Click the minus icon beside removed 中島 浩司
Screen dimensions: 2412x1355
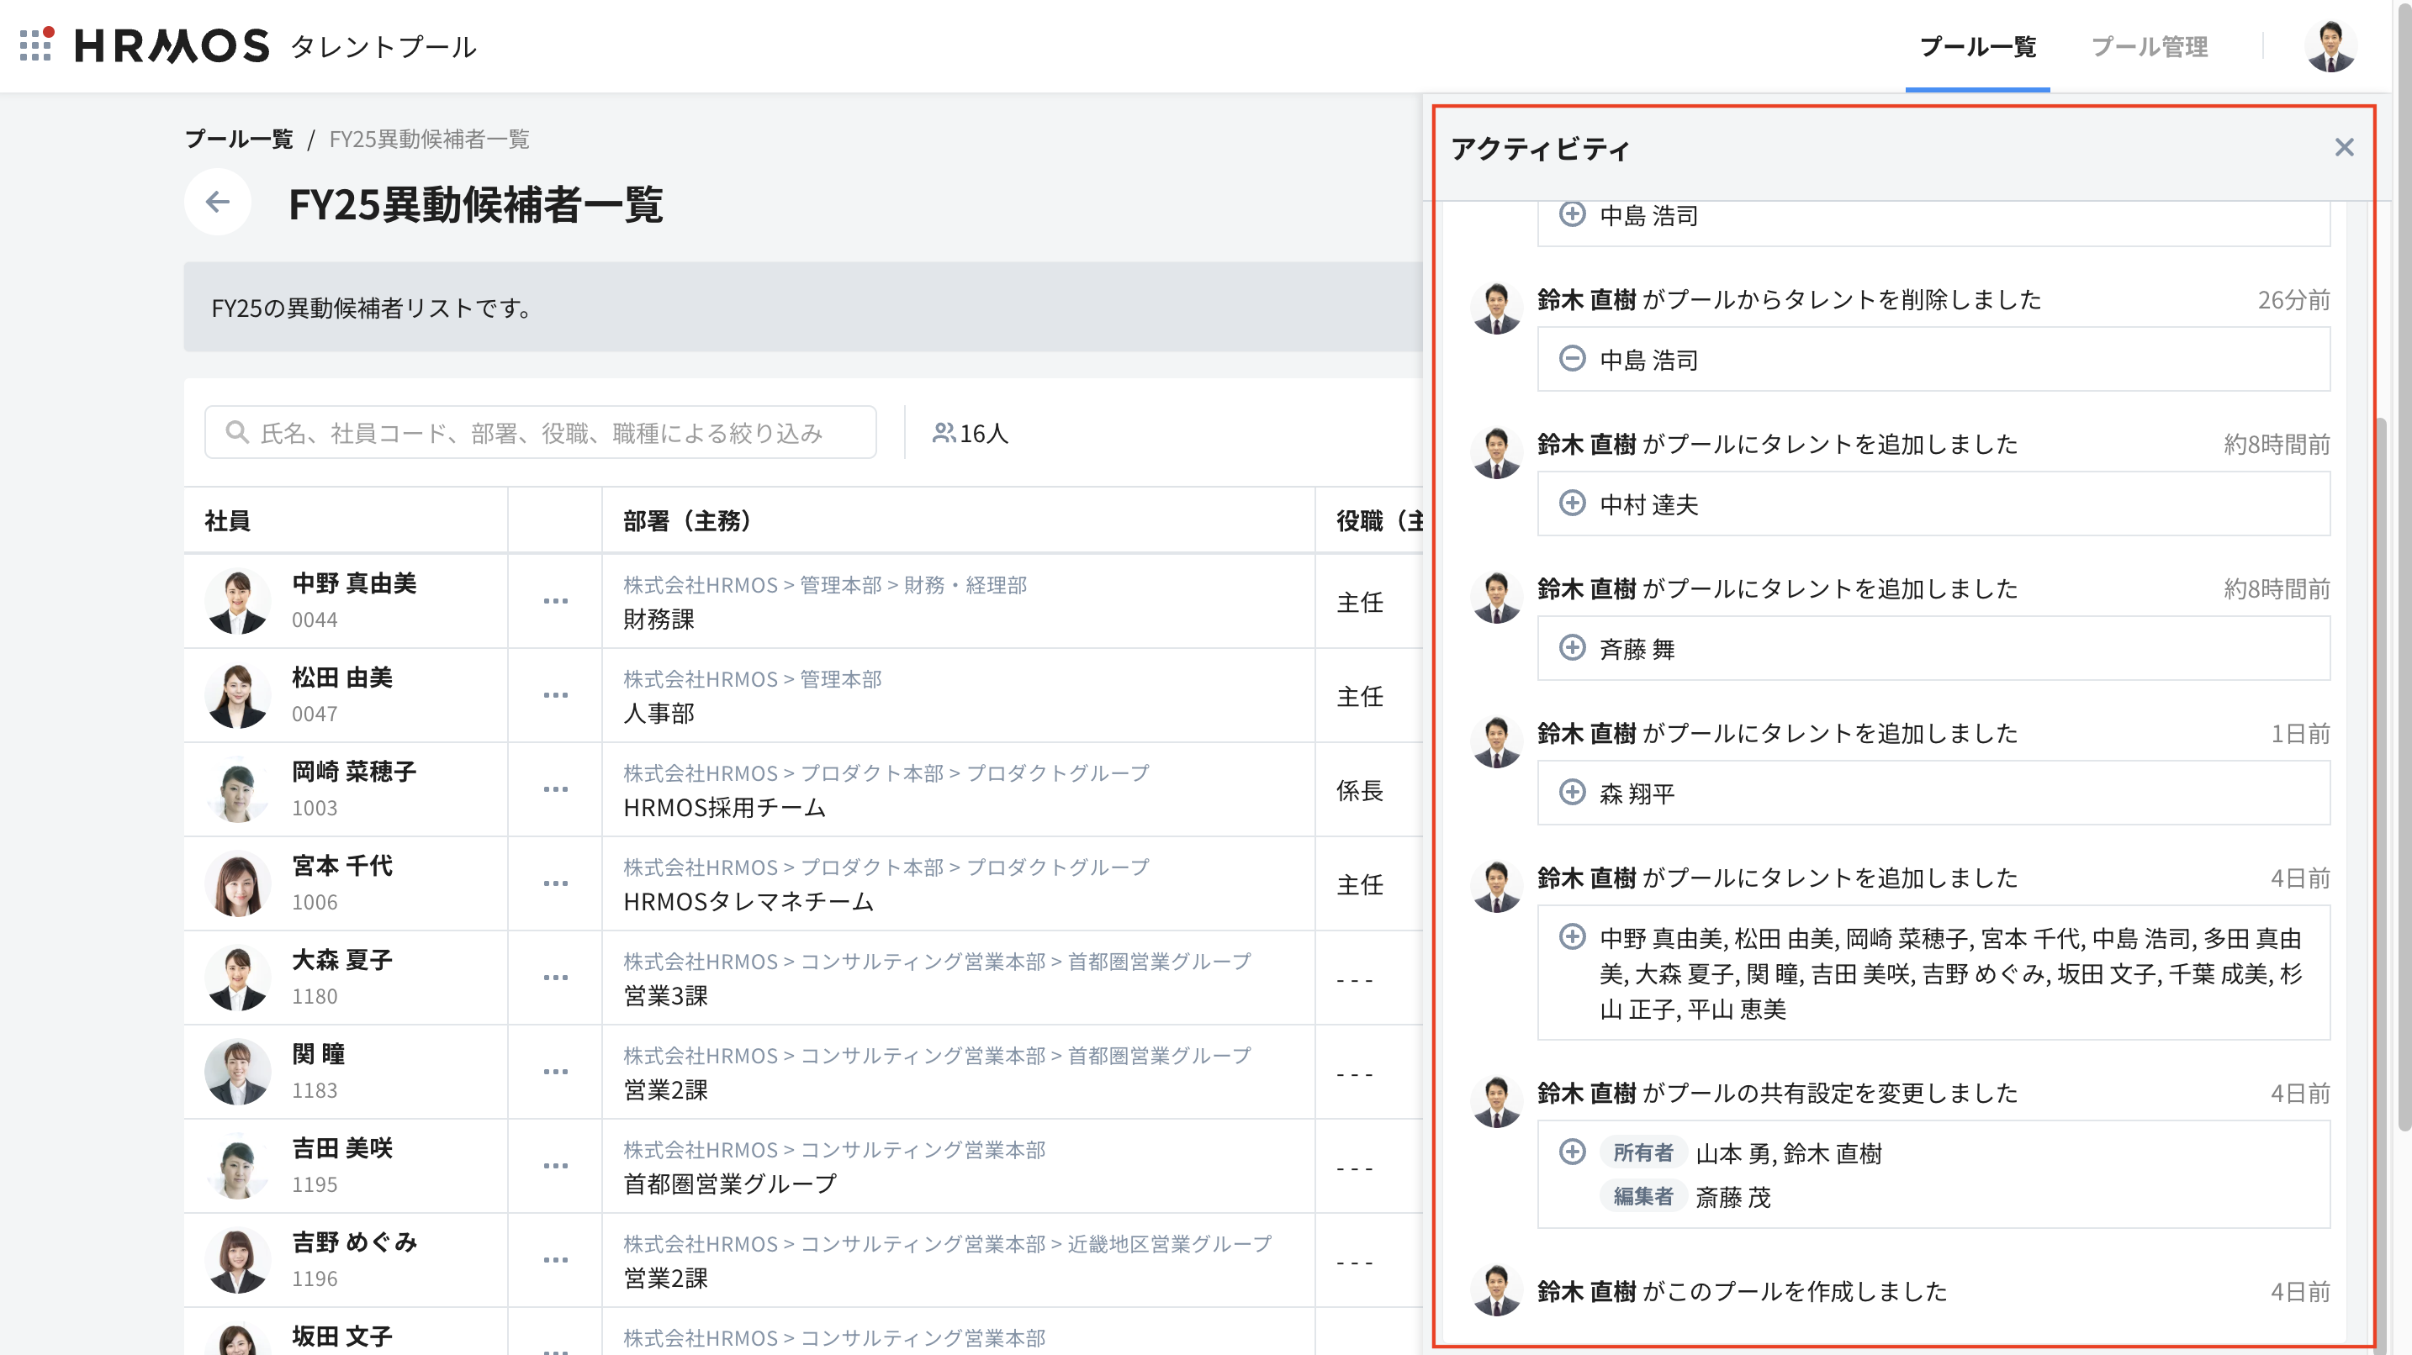tap(1572, 359)
